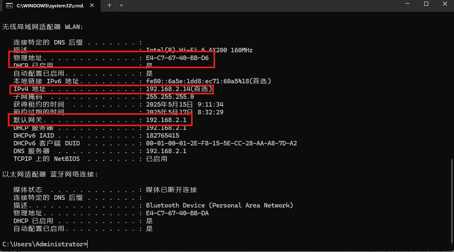Close the cmd.exe terminal tab
Image resolution: width=454 pixels, height=252 pixels.
[x=92, y=5]
